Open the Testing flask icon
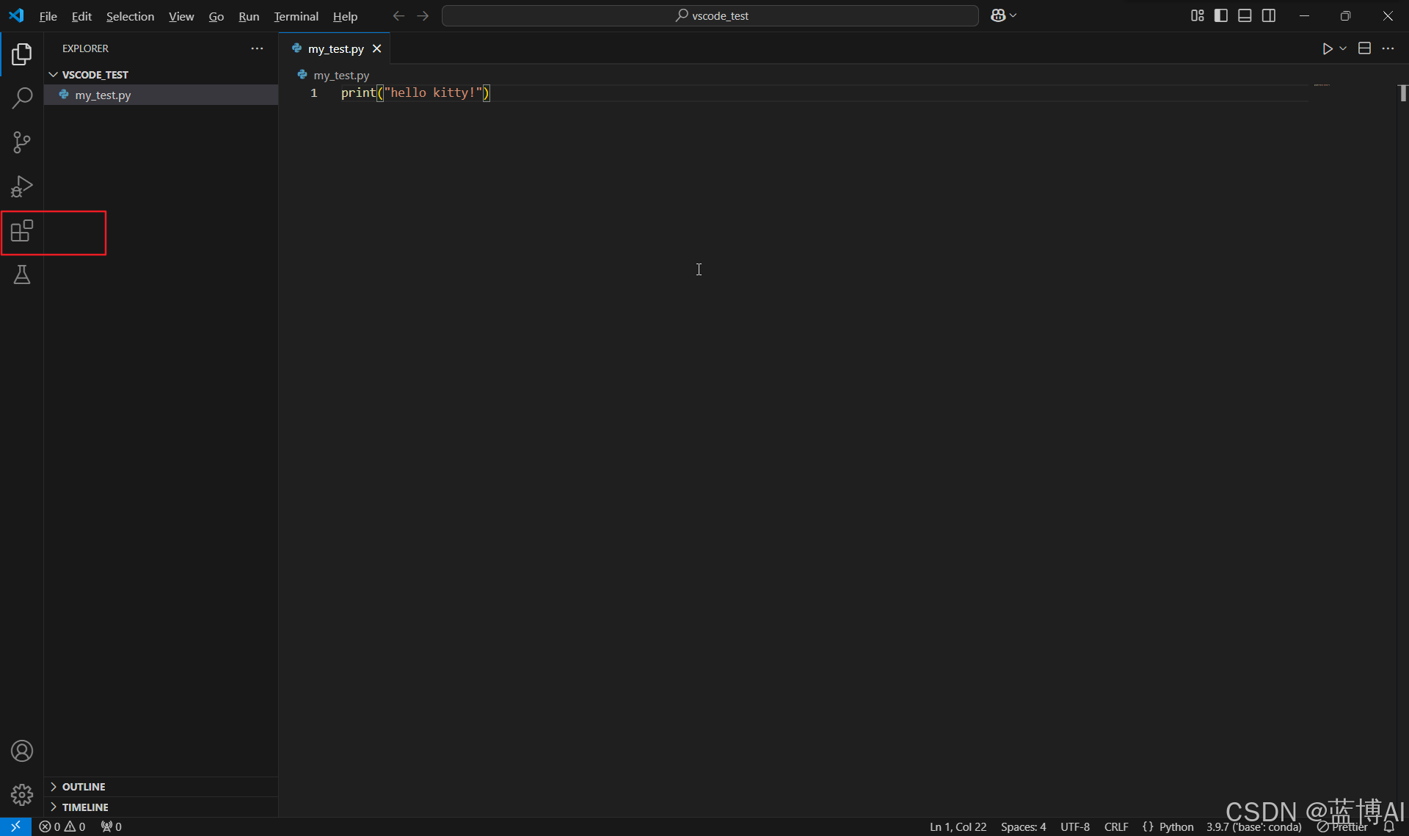This screenshot has width=1409, height=836. click(x=22, y=275)
